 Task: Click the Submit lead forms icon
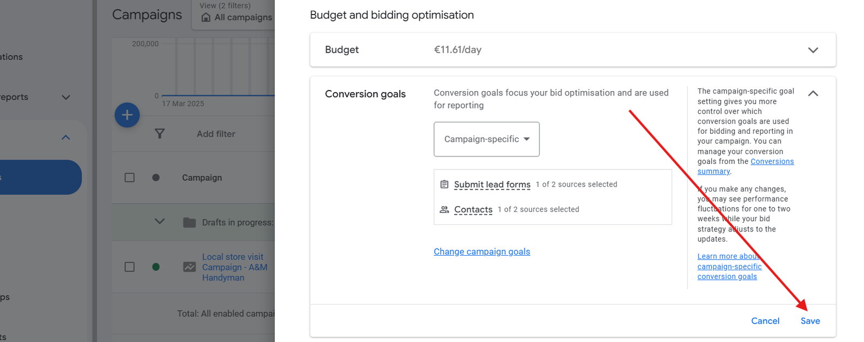444,184
